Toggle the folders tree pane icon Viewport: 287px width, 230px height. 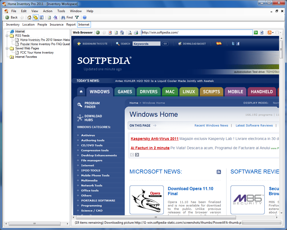tap(35, 17)
